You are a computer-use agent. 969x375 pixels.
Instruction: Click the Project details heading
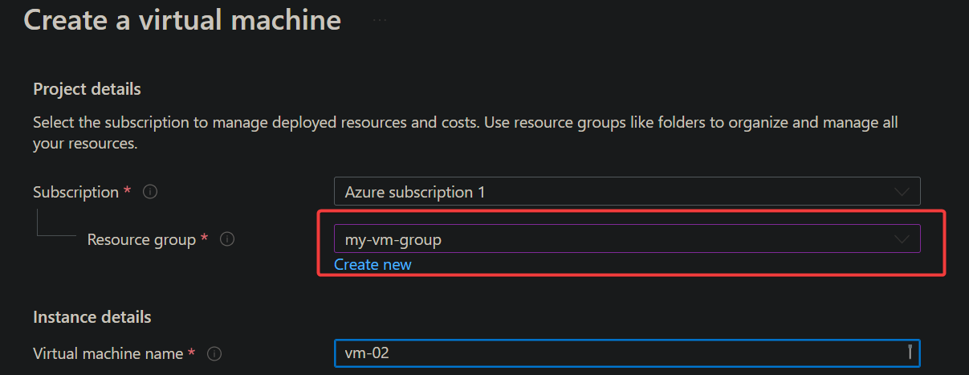87,89
